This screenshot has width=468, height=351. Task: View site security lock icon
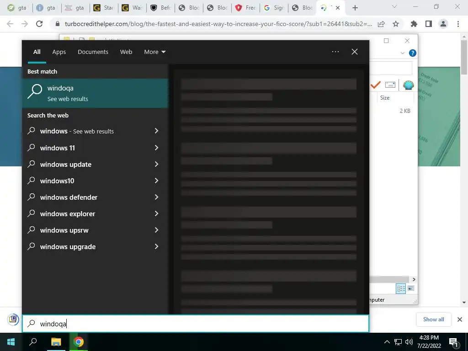click(58, 24)
